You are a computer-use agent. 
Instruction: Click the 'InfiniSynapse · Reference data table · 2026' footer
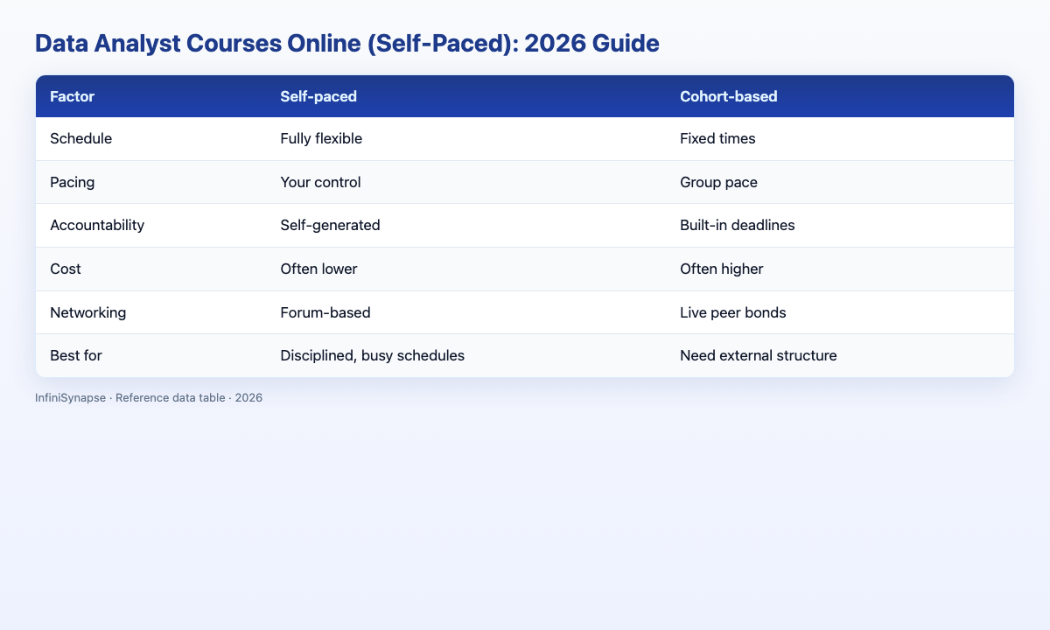[149, 397]
